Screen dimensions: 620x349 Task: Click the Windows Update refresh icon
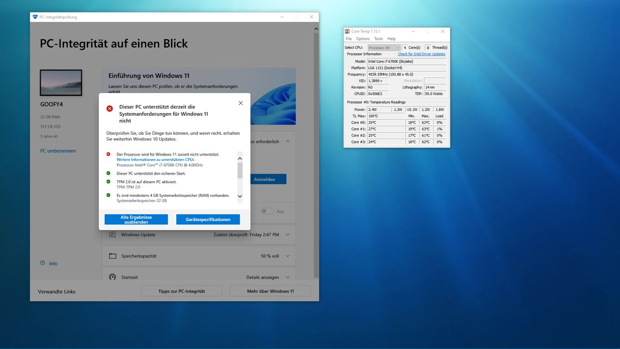coord(112,235)
